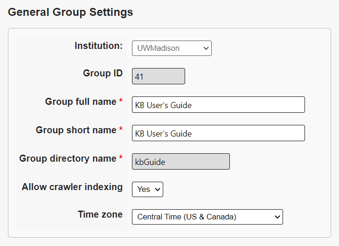Image resolution: width=339 pixels, height=246 pixels.
Task: Click the Group short name input field
Action: pos(218,133)
